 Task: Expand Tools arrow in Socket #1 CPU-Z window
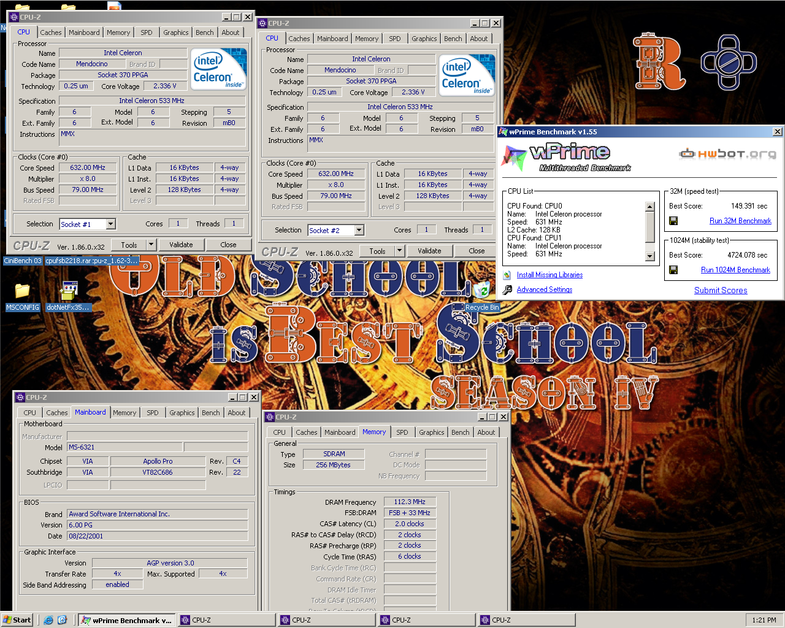click(151, 244)
